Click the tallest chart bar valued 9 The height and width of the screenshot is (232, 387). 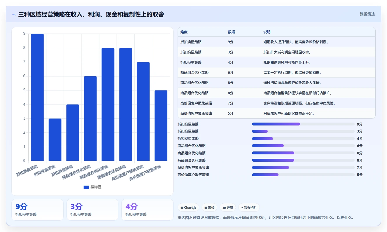[37, 97]
